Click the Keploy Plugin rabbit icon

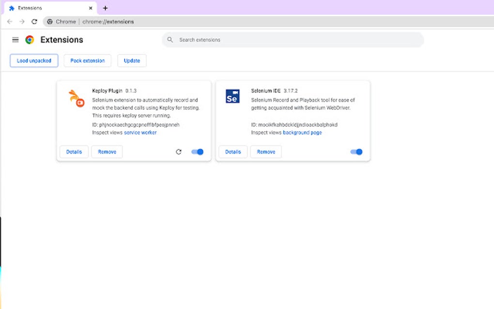[76, 97]
